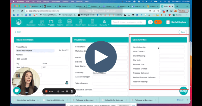Open the chat bubble widget
The height and width of the screenshot is (106, 202).
pyautogui.click(x=17, y=90)
